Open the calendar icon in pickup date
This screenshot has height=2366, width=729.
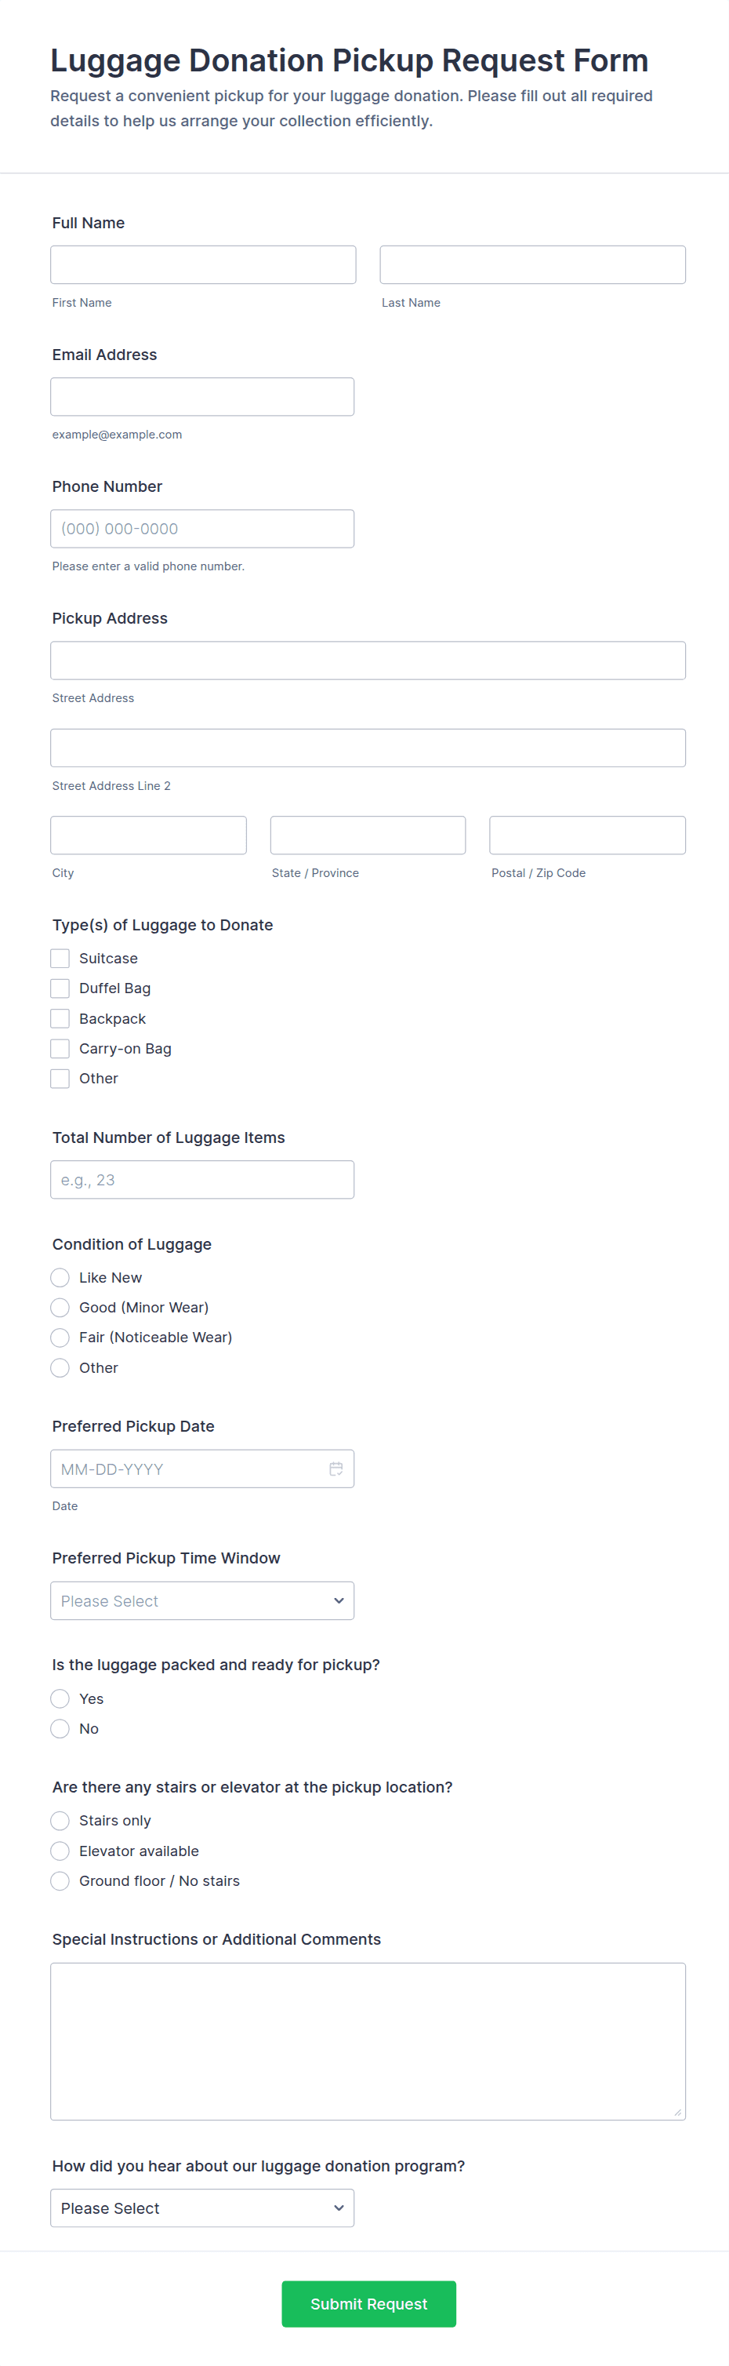[x=336, y=1468]
